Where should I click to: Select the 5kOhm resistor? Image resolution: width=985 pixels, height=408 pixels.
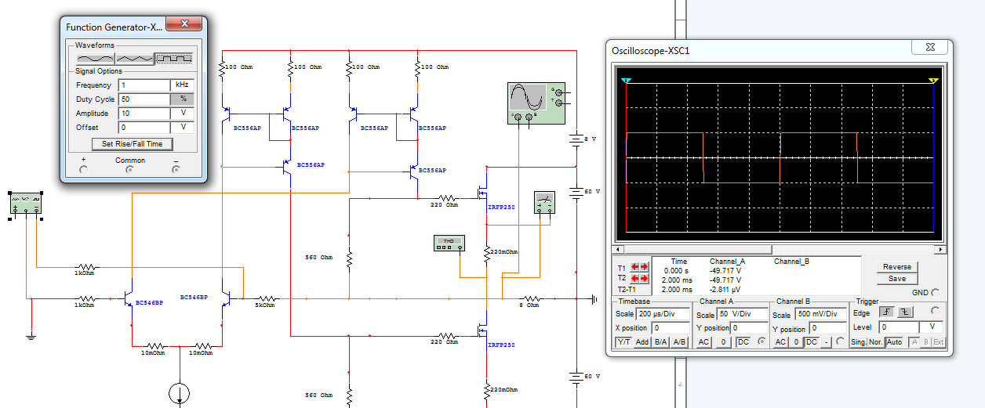tap(266, 299)
